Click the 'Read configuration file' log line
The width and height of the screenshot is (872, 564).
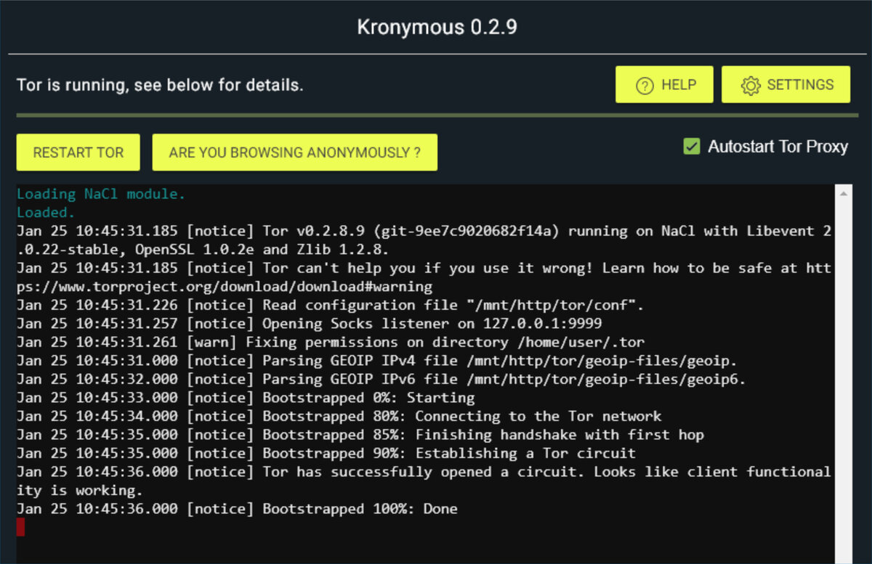(x=330, y=305)
